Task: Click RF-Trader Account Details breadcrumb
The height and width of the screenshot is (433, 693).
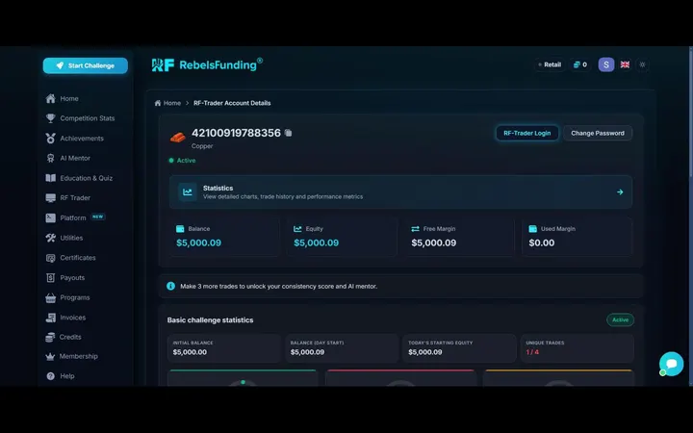Action: pos(232,103)
